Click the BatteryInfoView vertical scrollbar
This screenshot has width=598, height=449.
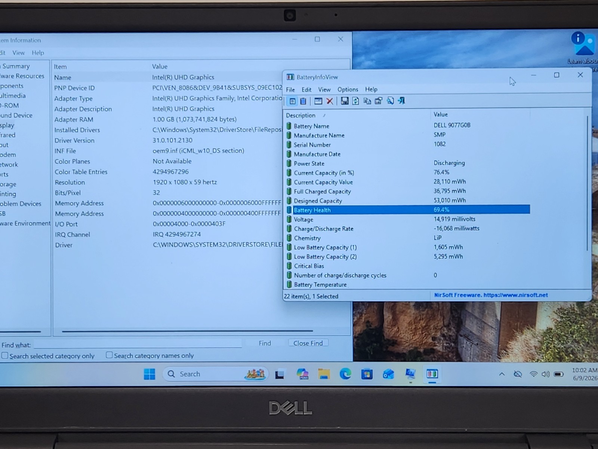[587, 183]
